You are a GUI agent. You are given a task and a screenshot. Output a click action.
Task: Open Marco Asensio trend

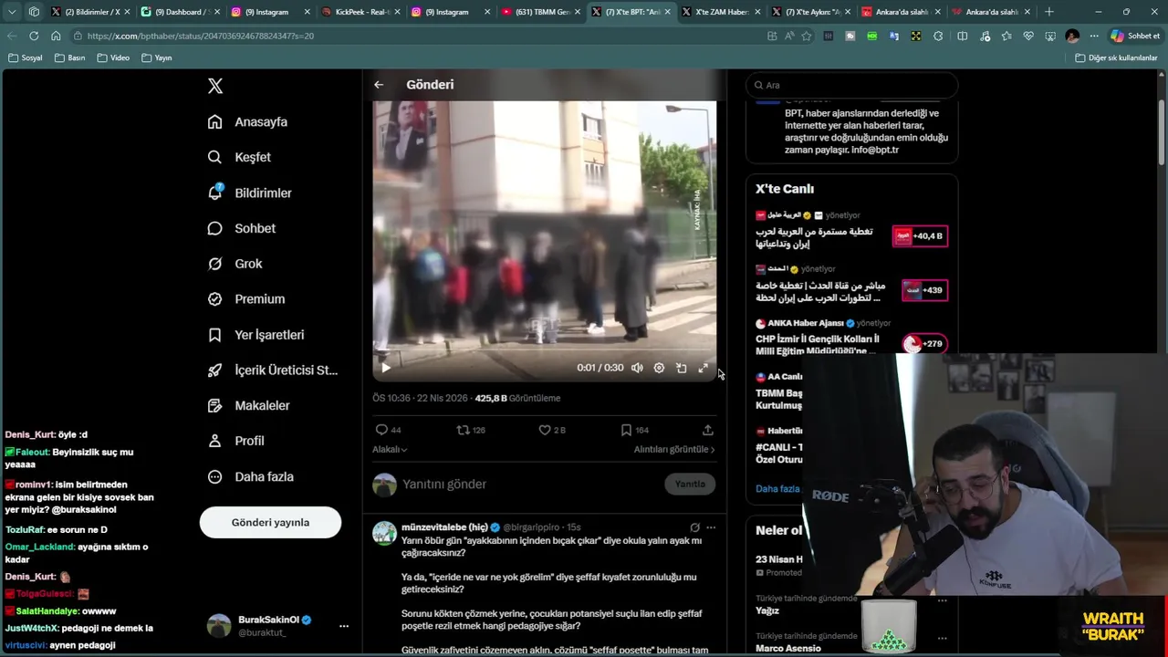[788, 649]
